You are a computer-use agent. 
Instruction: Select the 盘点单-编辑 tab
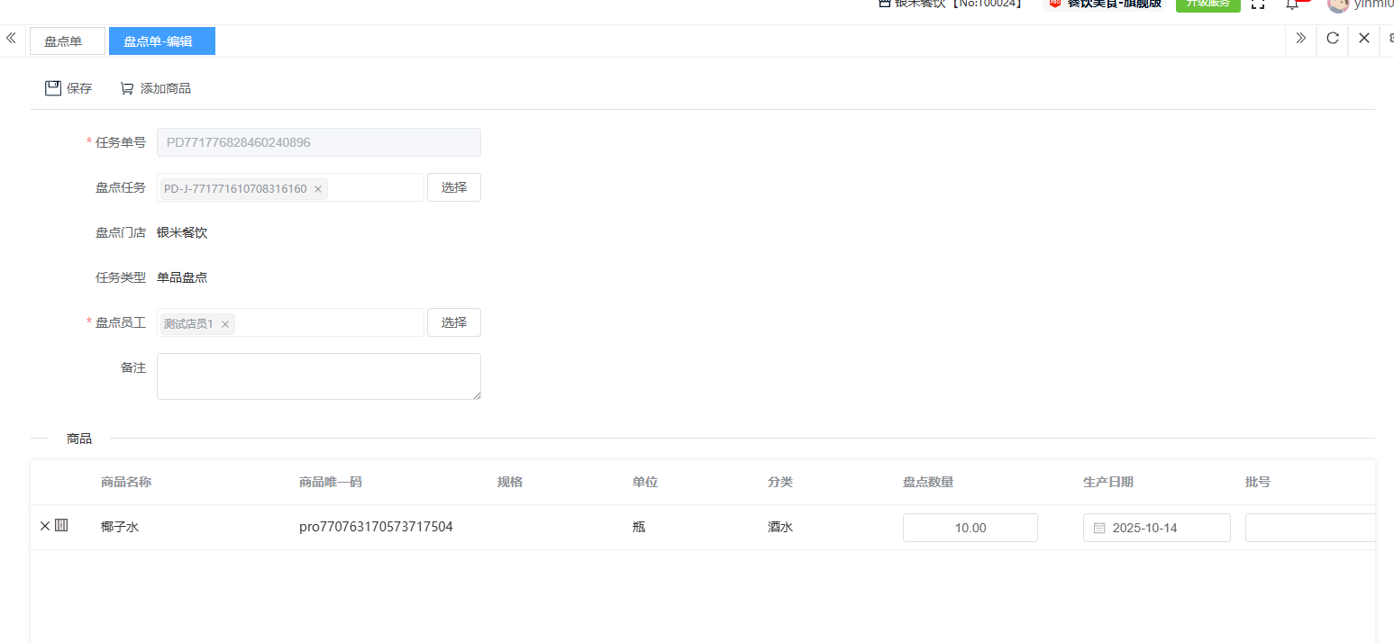pos(161,41)
